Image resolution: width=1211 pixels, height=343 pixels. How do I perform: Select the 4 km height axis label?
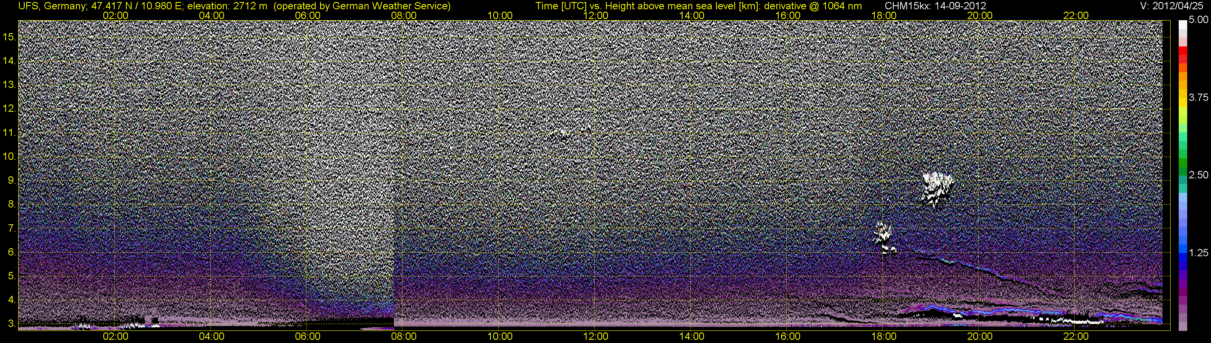(x=12, y=300)
